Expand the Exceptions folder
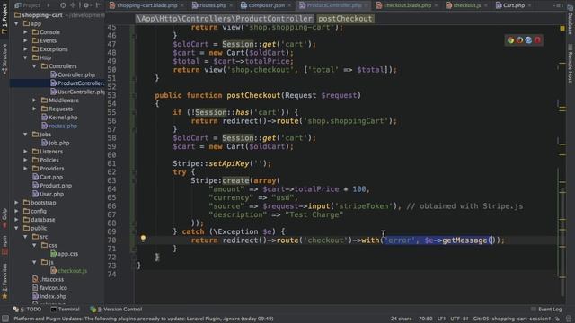This screenshot has height=323, width=575. (25, 49)
